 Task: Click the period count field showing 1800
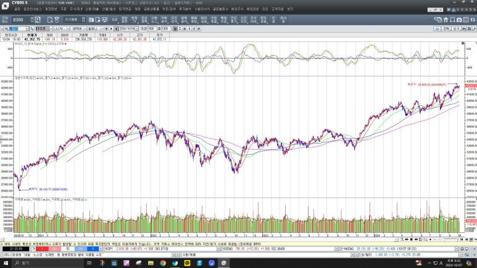pos(152,28)
